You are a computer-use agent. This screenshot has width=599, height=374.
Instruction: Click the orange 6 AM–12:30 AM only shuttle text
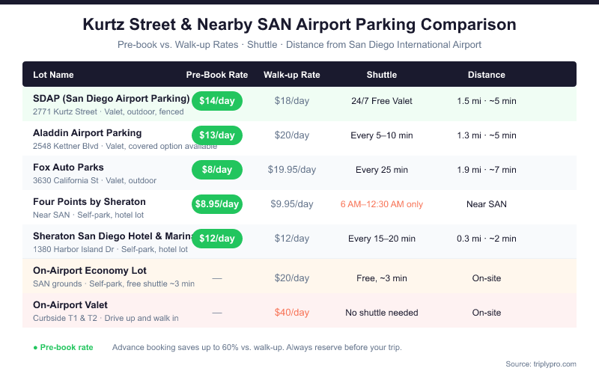pyautogui.click(x=382, y=204)
